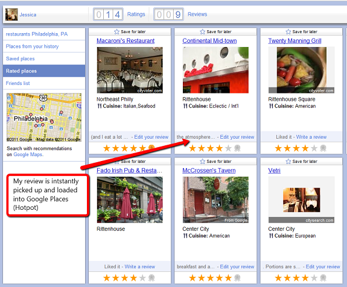Click Save for later star on Continental Mid-town
The height and width of the screenshot is (287, 347).
tap(203, 31)
